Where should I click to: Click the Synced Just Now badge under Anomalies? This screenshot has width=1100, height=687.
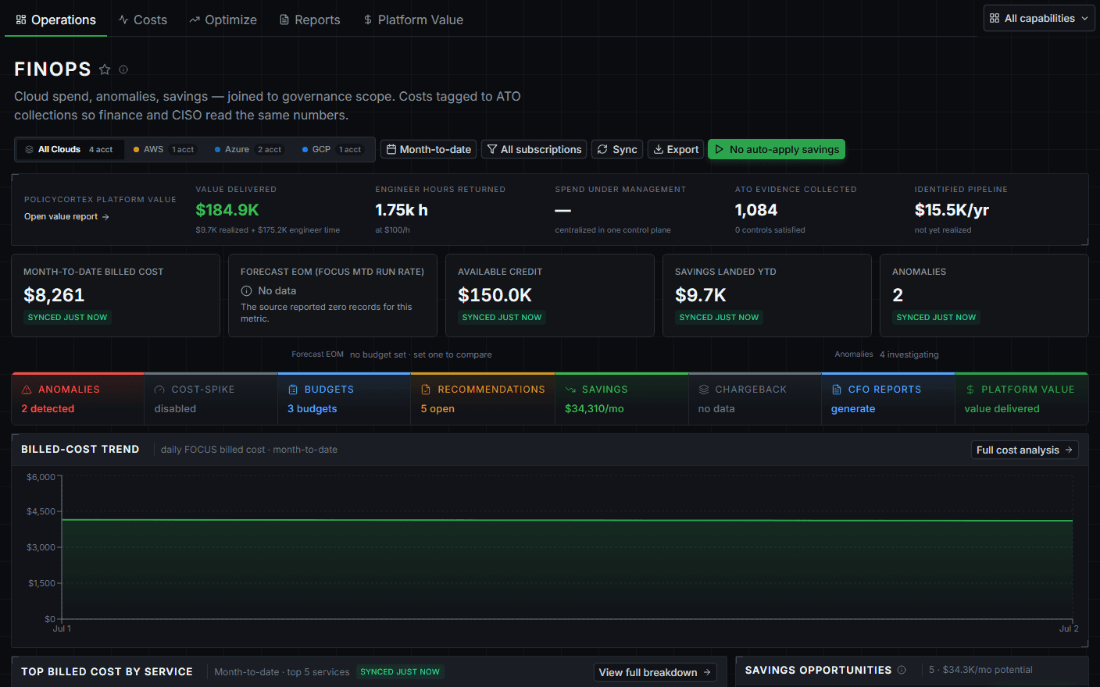click(936, 317)
